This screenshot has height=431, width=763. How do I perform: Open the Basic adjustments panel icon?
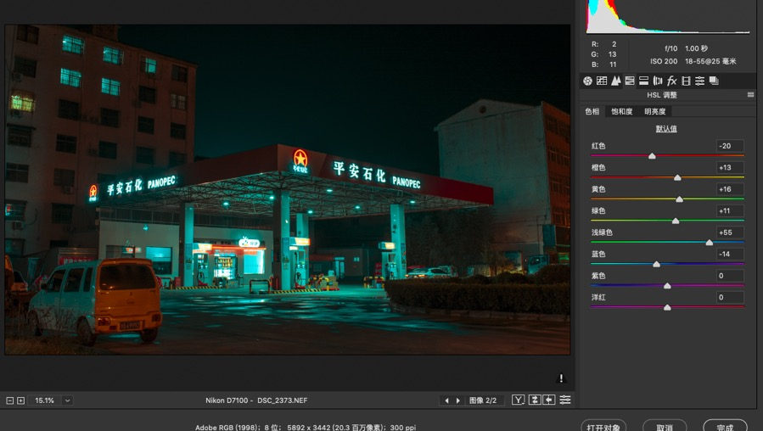(588, 81)
